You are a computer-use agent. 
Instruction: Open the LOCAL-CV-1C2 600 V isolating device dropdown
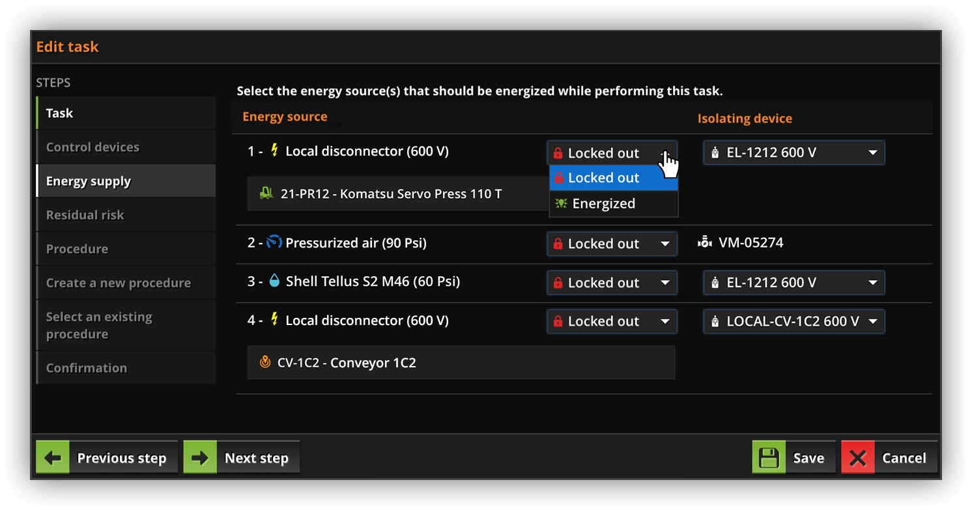coord(794,321)
